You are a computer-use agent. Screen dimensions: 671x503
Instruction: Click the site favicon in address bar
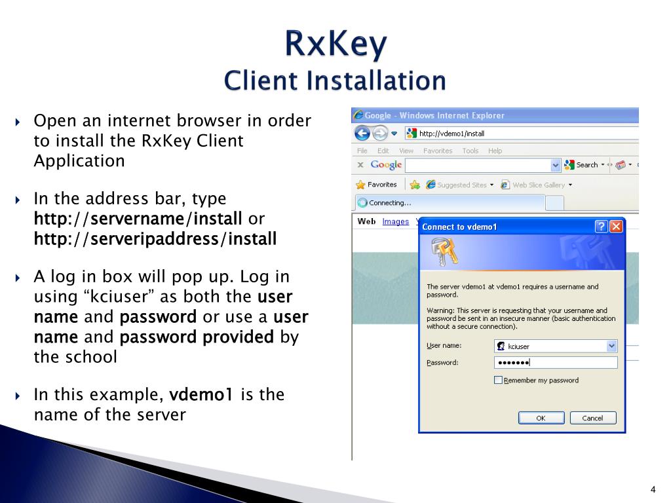412,134
